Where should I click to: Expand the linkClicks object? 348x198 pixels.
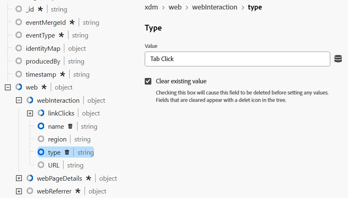click(30, 113)
